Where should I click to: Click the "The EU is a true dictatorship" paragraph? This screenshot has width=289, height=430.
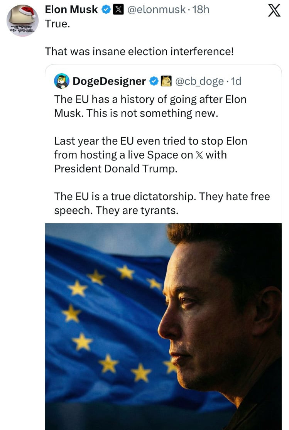click(162, 203)
